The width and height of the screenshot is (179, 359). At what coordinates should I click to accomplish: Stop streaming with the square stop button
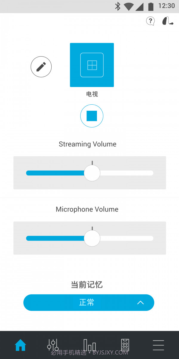[92, 116]
